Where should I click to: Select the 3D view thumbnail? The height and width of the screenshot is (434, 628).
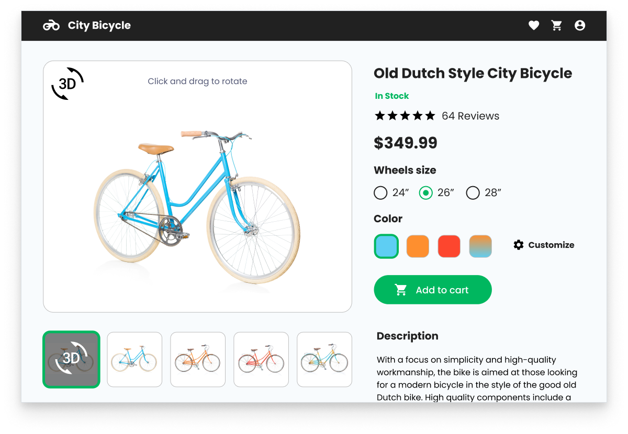tap(71, 359)
